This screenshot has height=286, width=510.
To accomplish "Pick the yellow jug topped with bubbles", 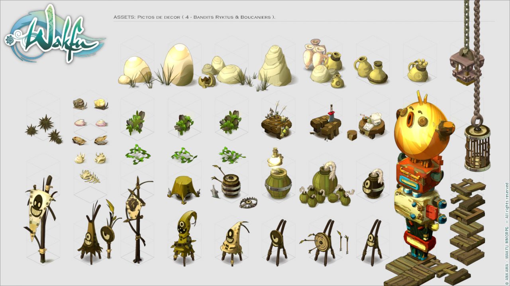I will (418, 71).
